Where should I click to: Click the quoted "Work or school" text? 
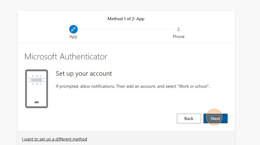(193, 86)
